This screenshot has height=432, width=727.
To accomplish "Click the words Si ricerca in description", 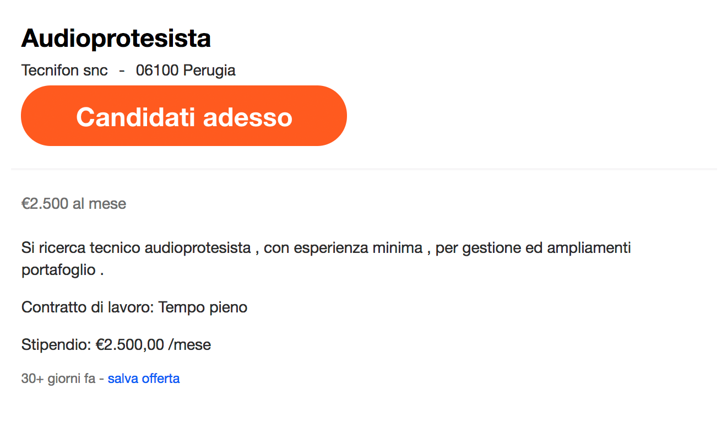I will 53,248.
